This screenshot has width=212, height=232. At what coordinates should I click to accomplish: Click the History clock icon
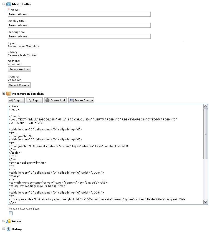point(8,229)
